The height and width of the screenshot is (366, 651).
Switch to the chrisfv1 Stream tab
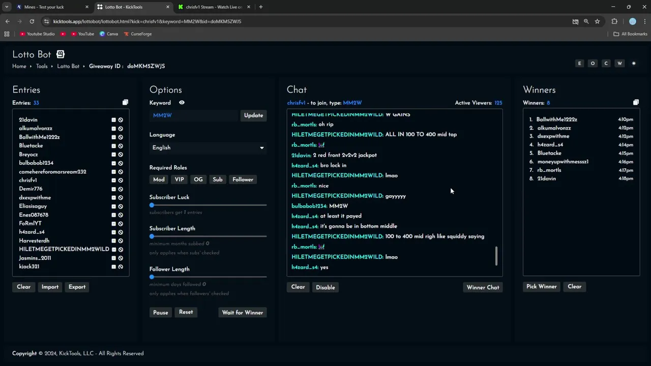pyautogui.click(x=214, y=7)
